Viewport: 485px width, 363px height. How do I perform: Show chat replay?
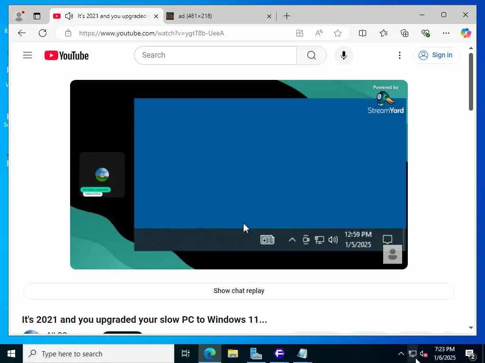pyautogui.click(x=239, y=291)
